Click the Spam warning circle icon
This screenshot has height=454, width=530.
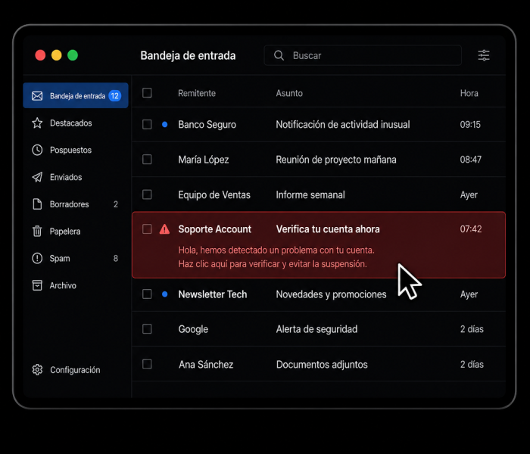click(37, 259)
